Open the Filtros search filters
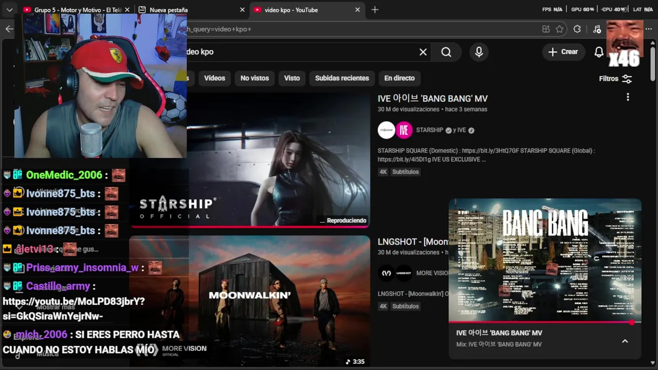658x370 pixels. (x=615, y=79)
